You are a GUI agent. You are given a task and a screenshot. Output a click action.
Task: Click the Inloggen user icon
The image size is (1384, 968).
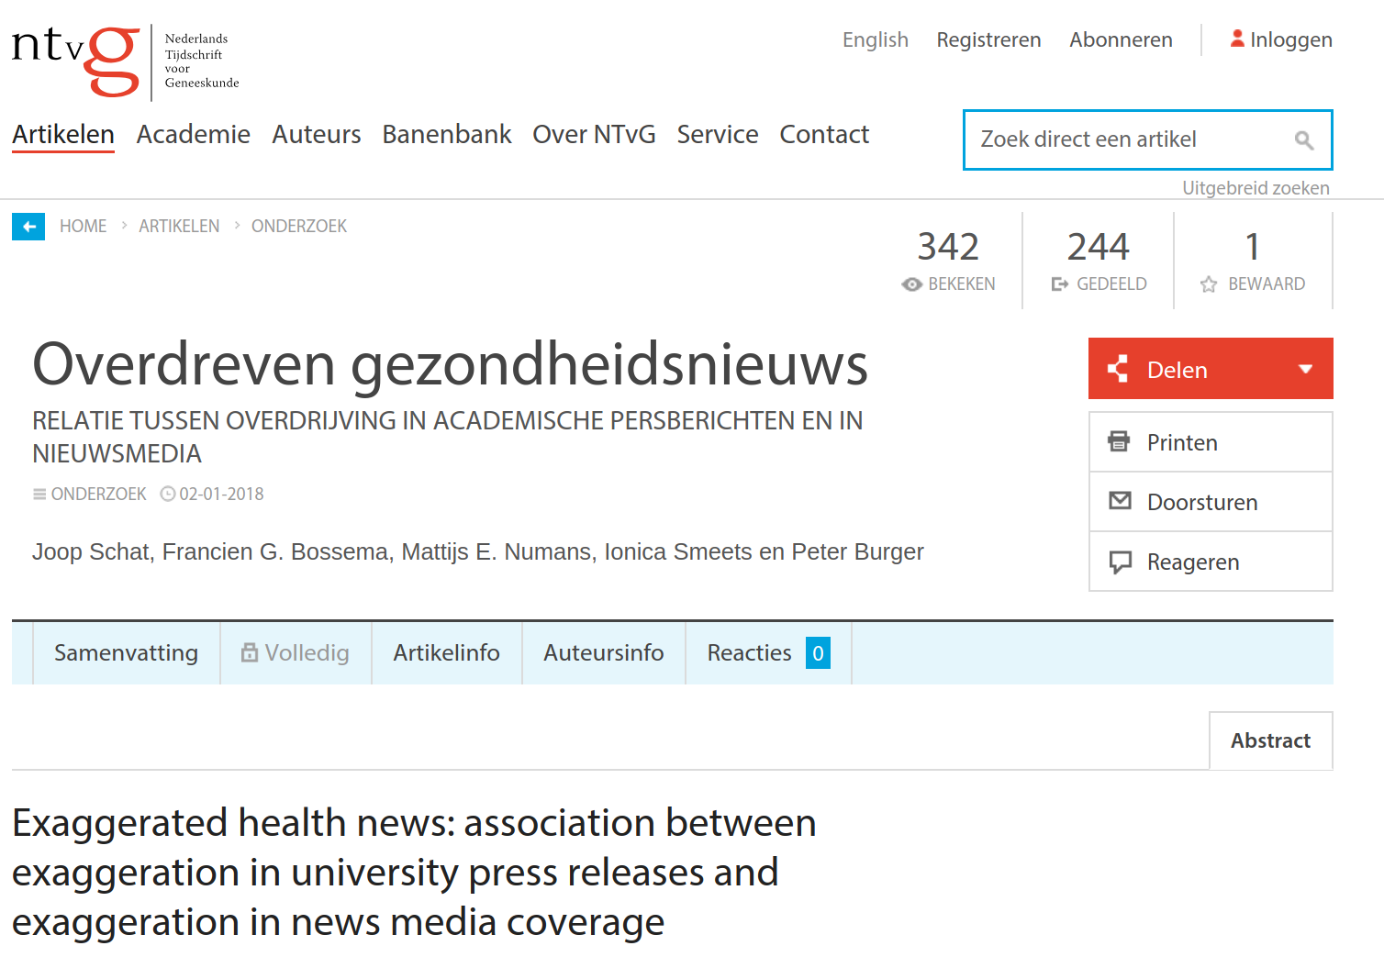(x=1237, y=39)
